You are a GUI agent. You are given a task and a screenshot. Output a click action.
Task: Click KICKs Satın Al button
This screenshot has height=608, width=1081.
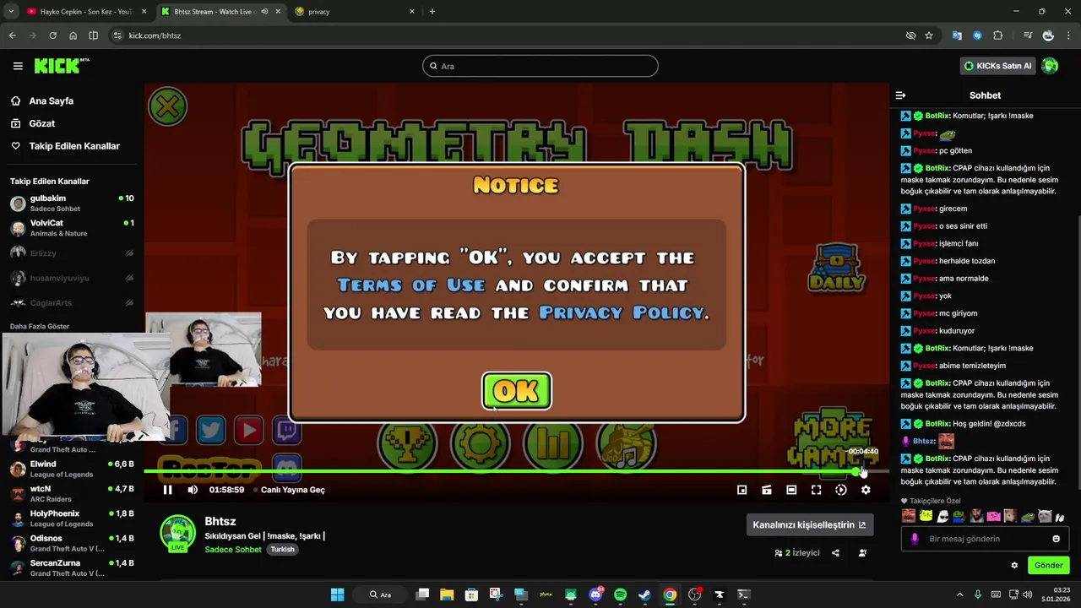(998, 66)
